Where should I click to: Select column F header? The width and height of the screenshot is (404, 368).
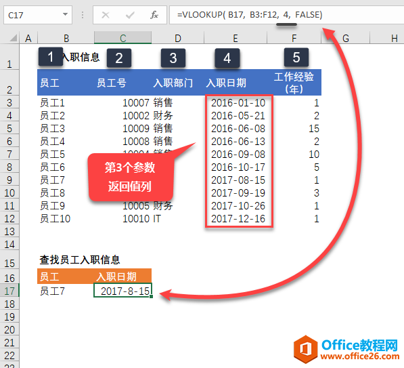[294, 38]
